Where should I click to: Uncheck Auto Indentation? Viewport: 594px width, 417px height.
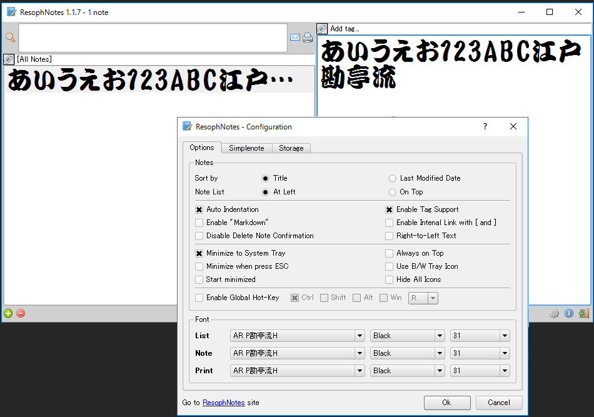pyautogui.click(x=199, y=209)
